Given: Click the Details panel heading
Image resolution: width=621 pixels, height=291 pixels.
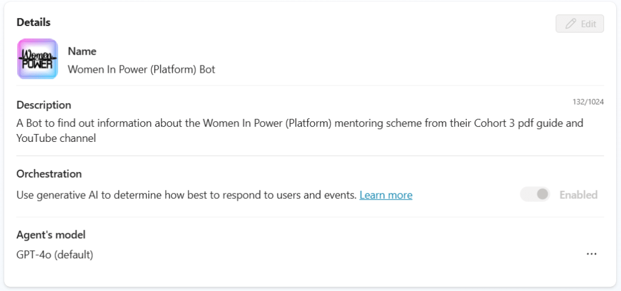Looking at the screenshot, I should click(x=33, y=22).
